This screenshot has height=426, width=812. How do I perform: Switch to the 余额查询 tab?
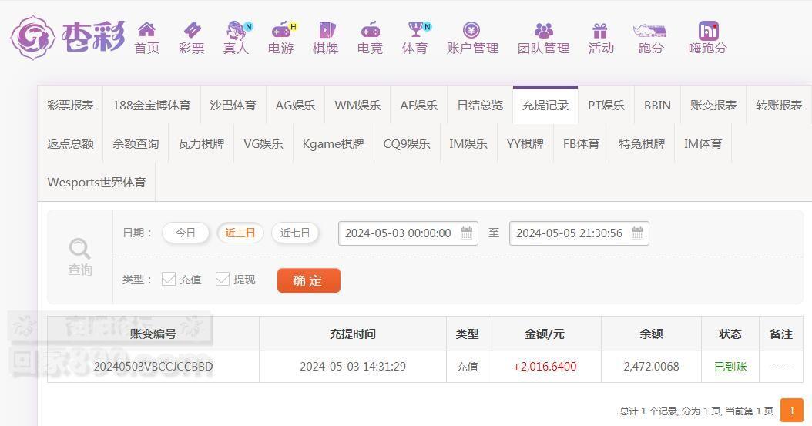point(136,144)
